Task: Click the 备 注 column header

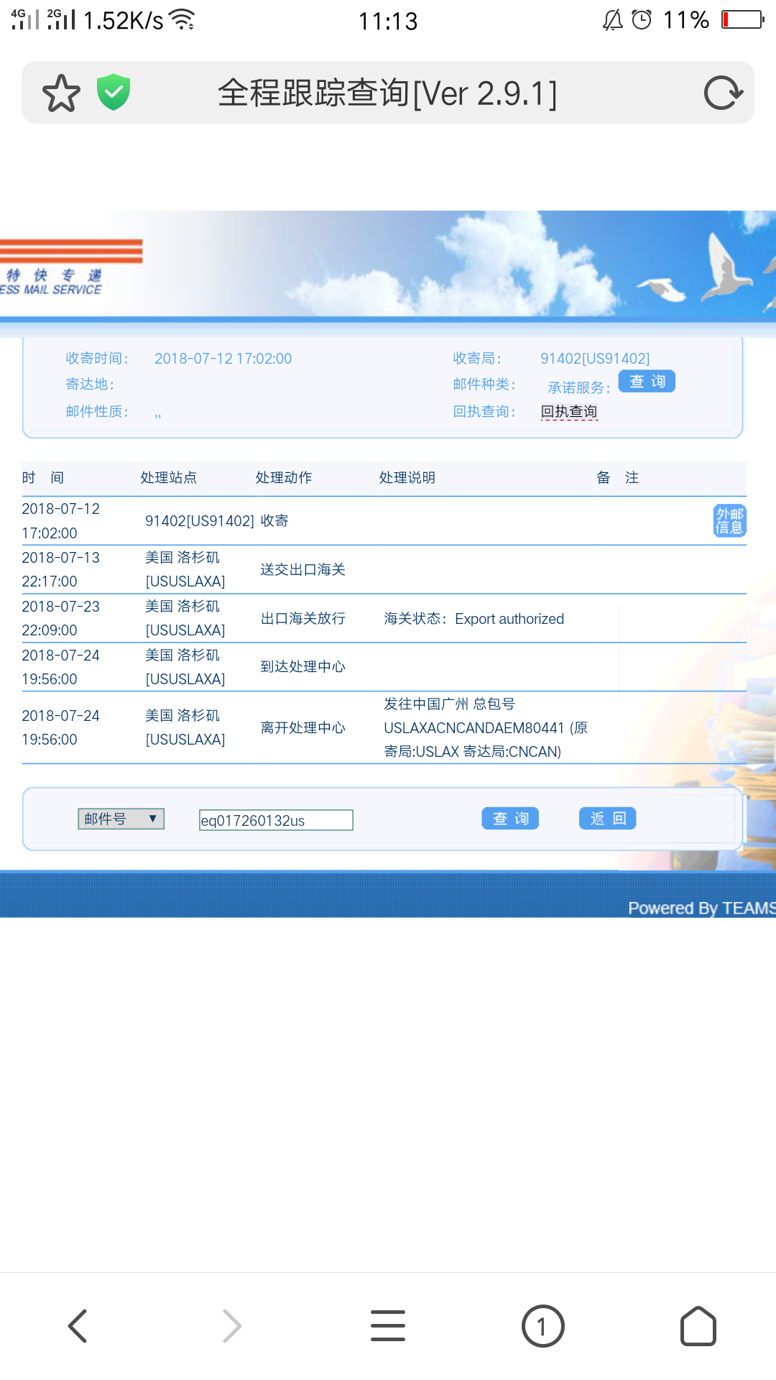Action: pyautogui.click(x=618, y=477)
